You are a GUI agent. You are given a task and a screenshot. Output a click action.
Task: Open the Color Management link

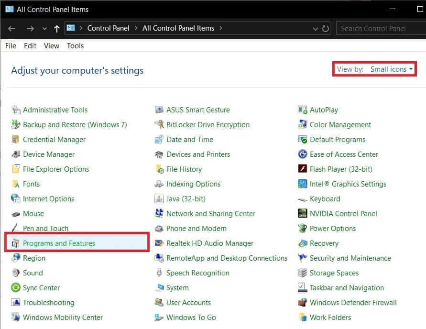(x=340, y=125)
